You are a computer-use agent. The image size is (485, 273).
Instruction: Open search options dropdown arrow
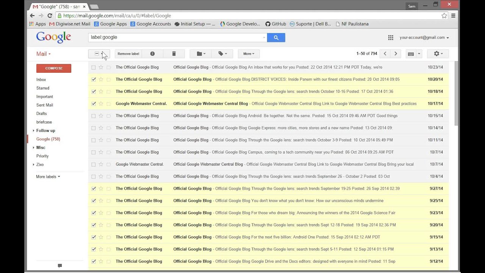point(264,38)
